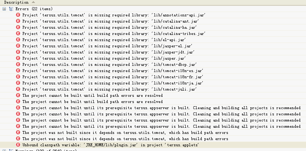Viewport: 306px width, 151px height.
Task: Select the Errors (22 items) label
Action: click(34, 9)
